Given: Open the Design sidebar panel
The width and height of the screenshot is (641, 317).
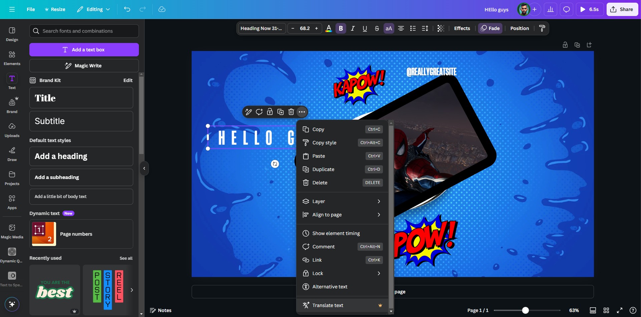Looking at the screenshot, I should [x=12, y=34].
